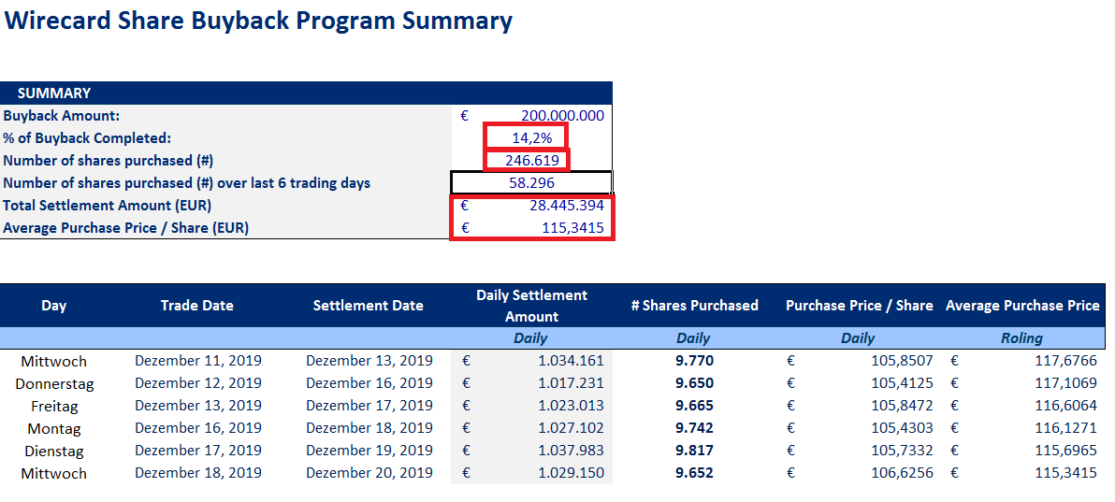Click the Settlement Date column header
The height and width of the screenshot is (502, 1115).
coord(368,306)
